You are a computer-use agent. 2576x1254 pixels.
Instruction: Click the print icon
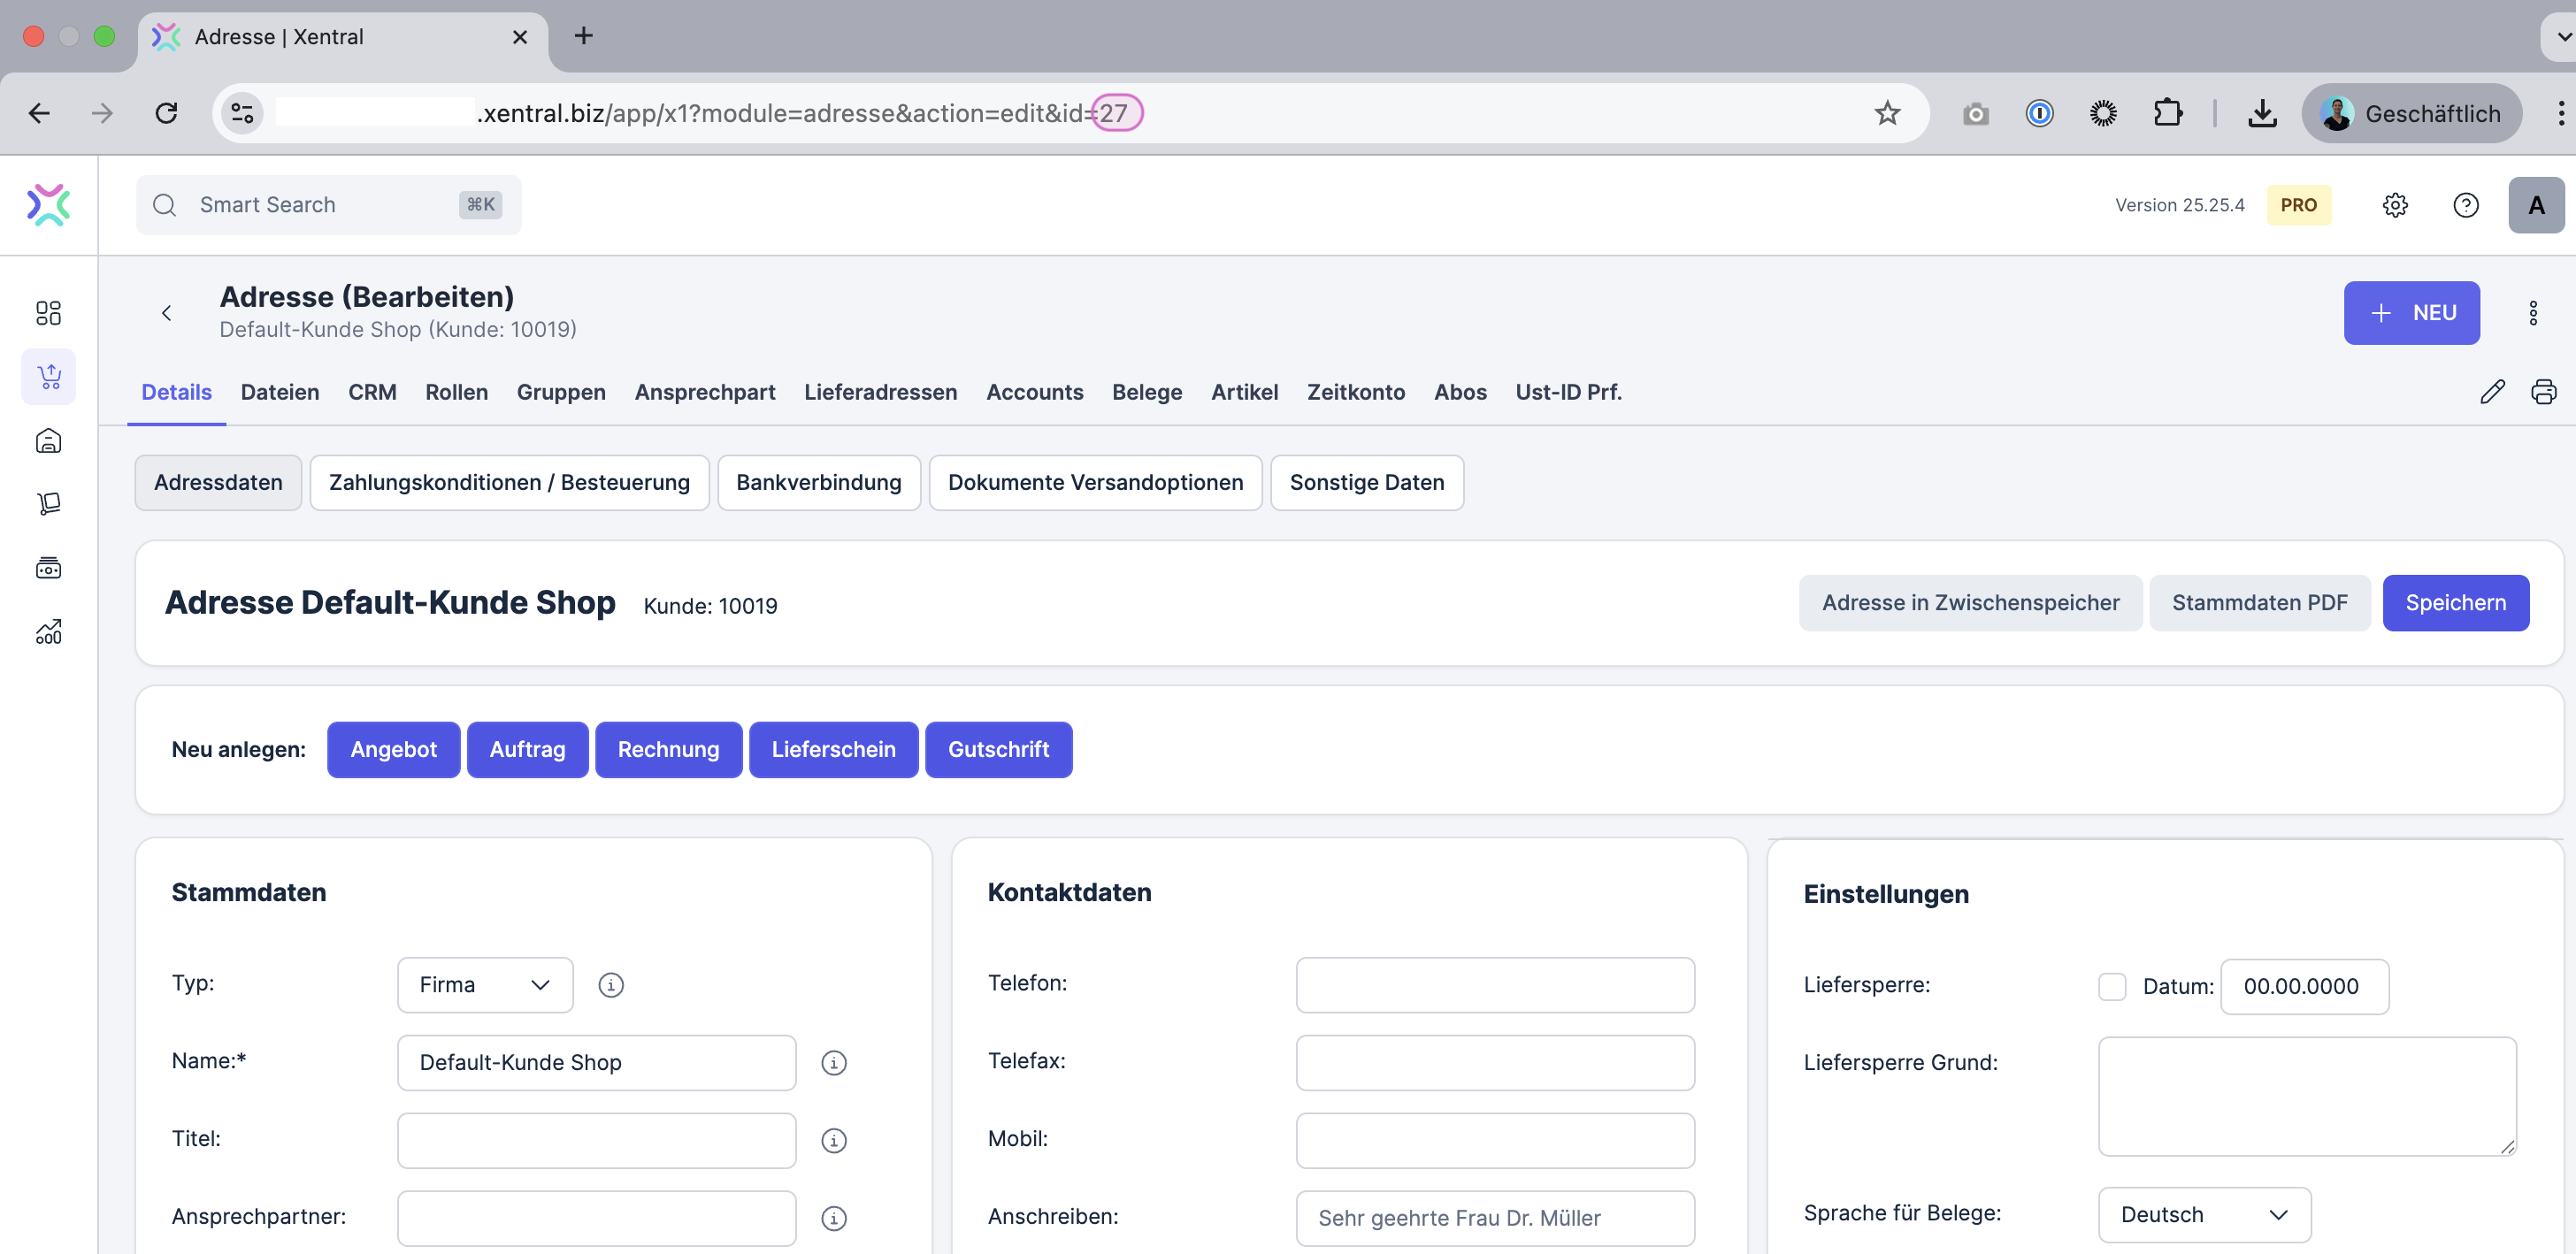coord(2544,391)
